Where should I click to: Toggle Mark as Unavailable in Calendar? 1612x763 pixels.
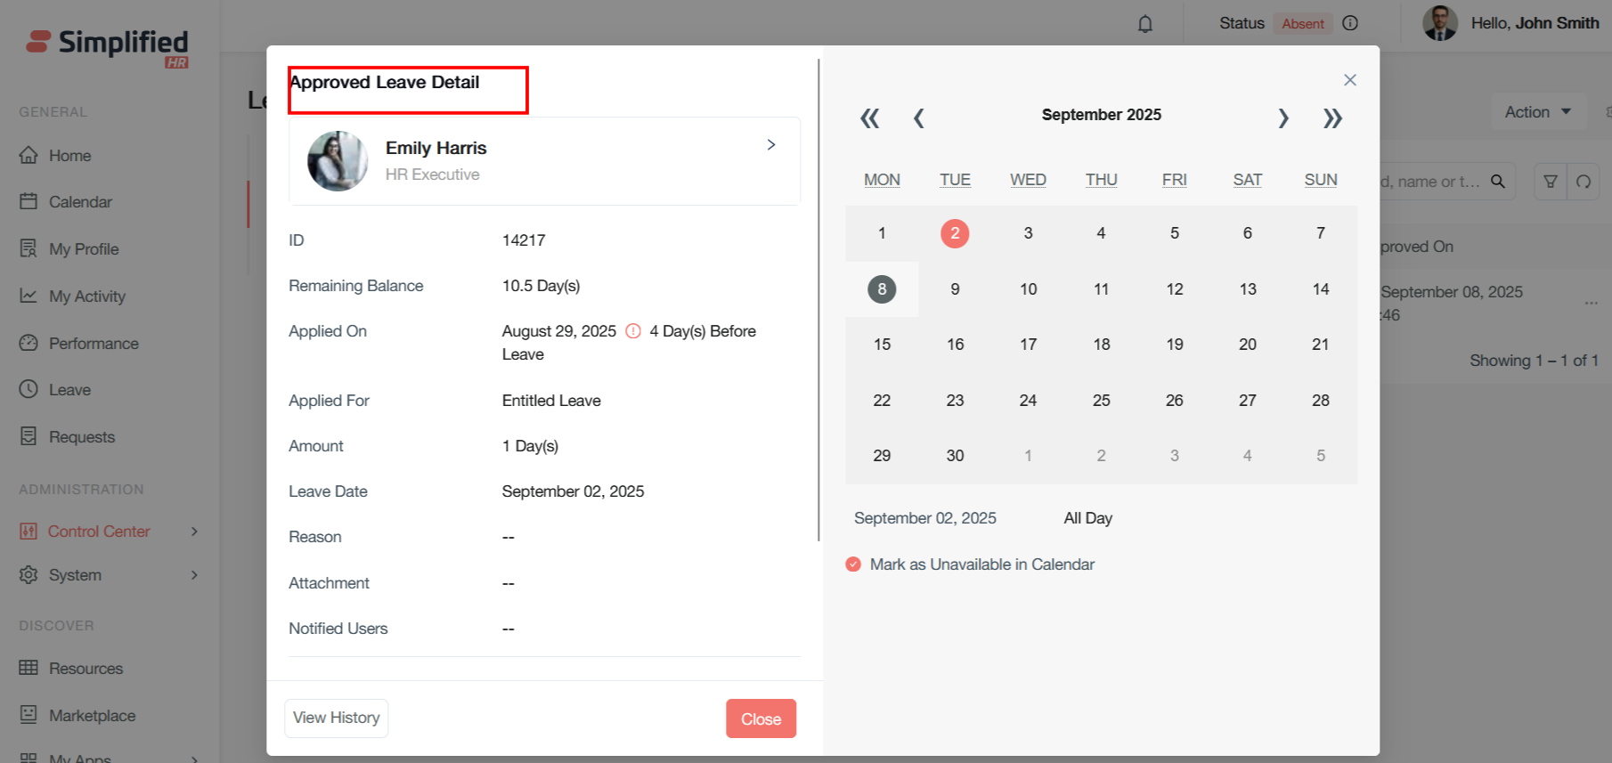pyautogui.click(x=853, y=564)
